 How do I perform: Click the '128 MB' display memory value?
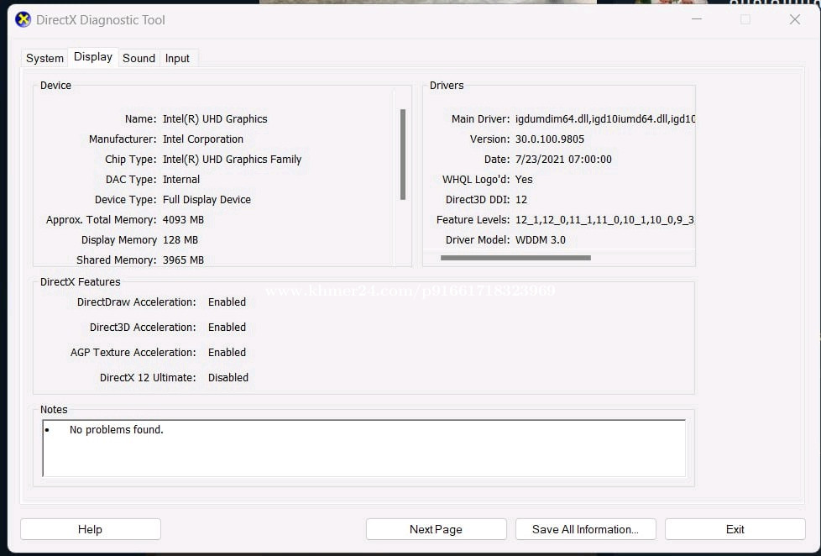180,240
